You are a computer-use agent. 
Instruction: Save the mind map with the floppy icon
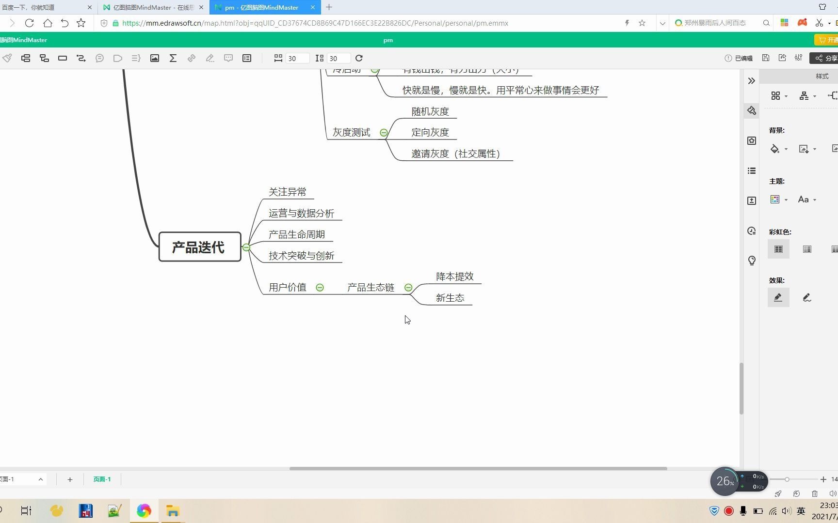pyautogui.click(x=766, y=58)
